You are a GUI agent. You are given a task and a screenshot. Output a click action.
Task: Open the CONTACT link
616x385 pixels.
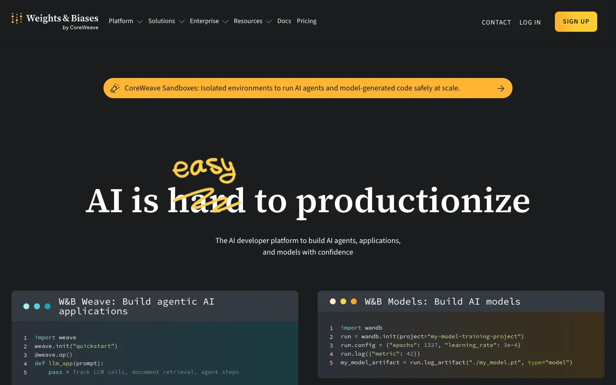tap(496, 22)
